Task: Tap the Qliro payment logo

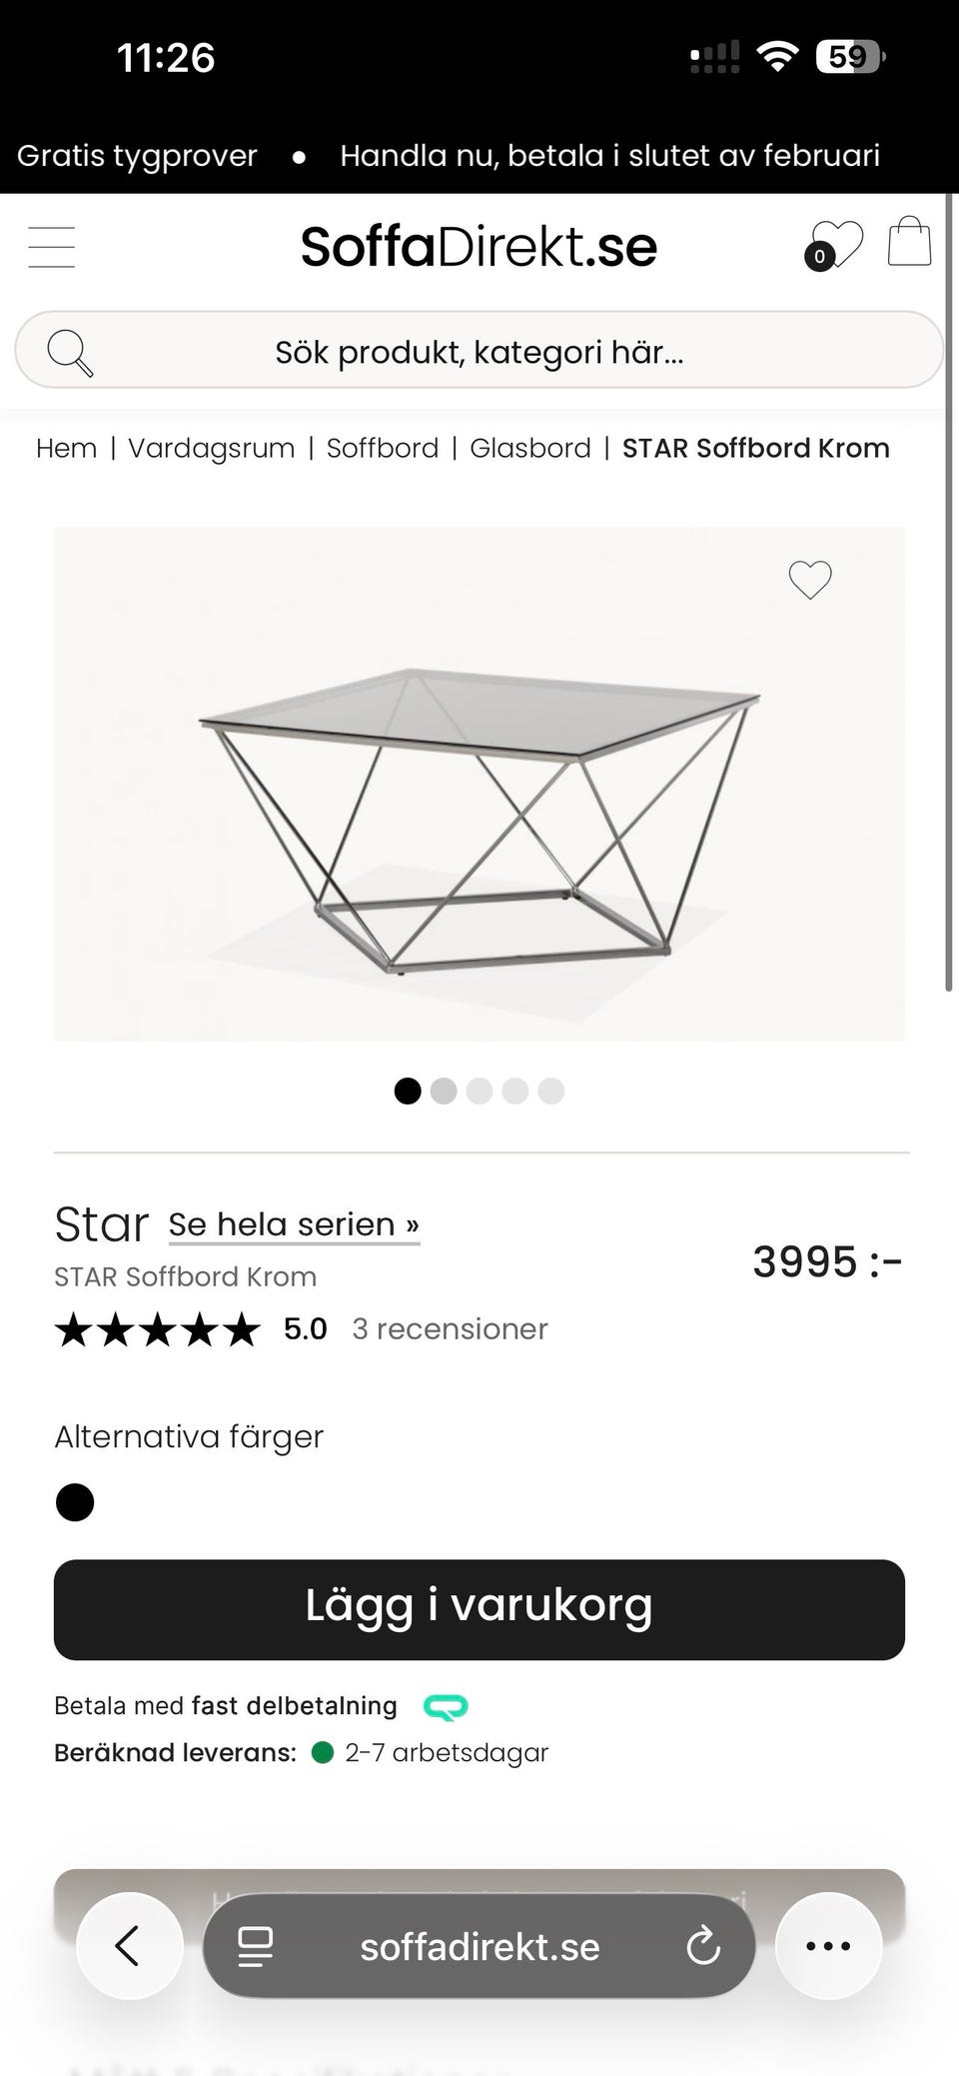Action: (x=446, y=1706)
